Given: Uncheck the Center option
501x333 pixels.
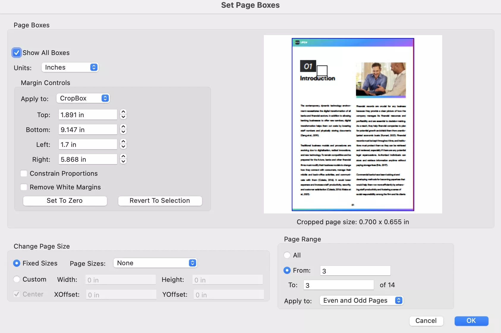Looking at the screenshot, I should 17,294.
